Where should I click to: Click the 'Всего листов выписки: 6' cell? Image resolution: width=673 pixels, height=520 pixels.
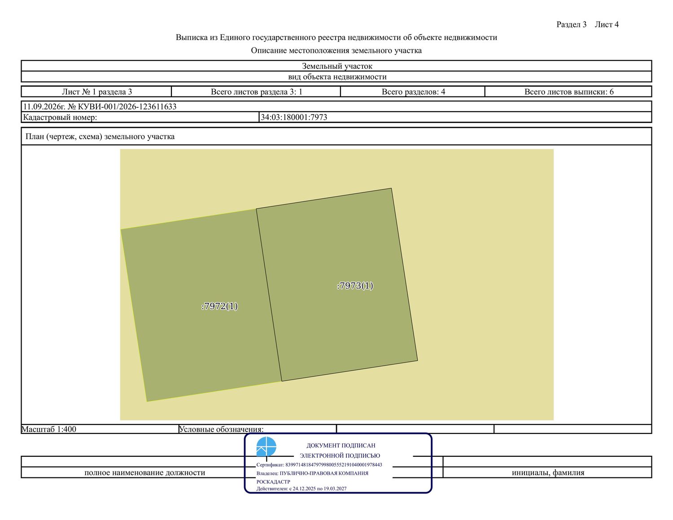click(x=568, y=92)
